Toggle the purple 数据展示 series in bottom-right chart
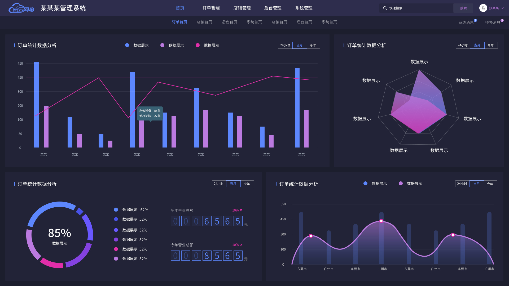The image size is (509, 286). click(401, 183)
